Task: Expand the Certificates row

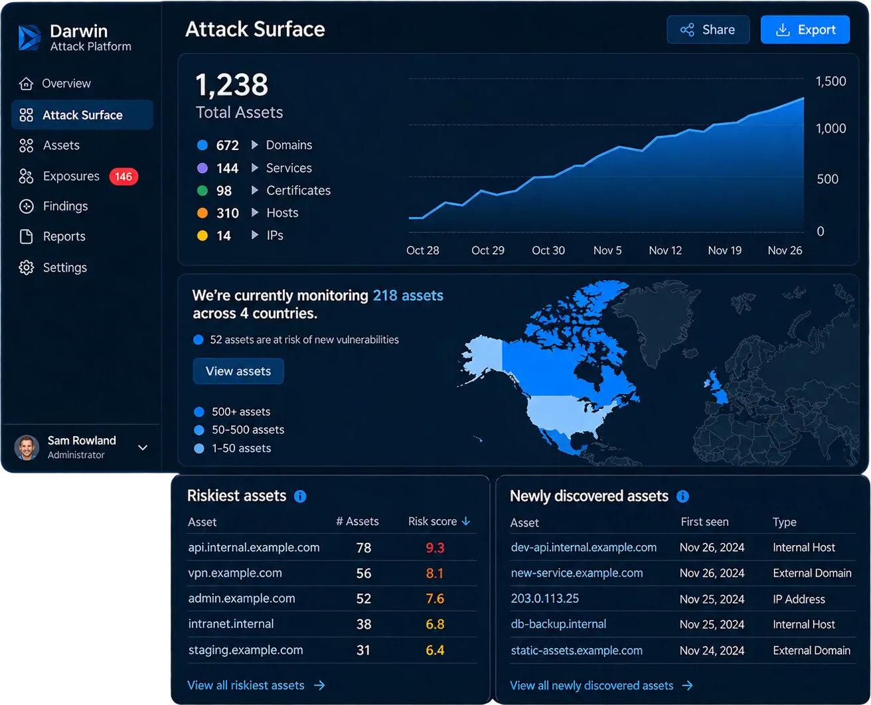Action: tap(255, 191)
